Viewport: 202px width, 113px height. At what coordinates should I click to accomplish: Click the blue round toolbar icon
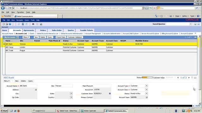pos(10,24)
